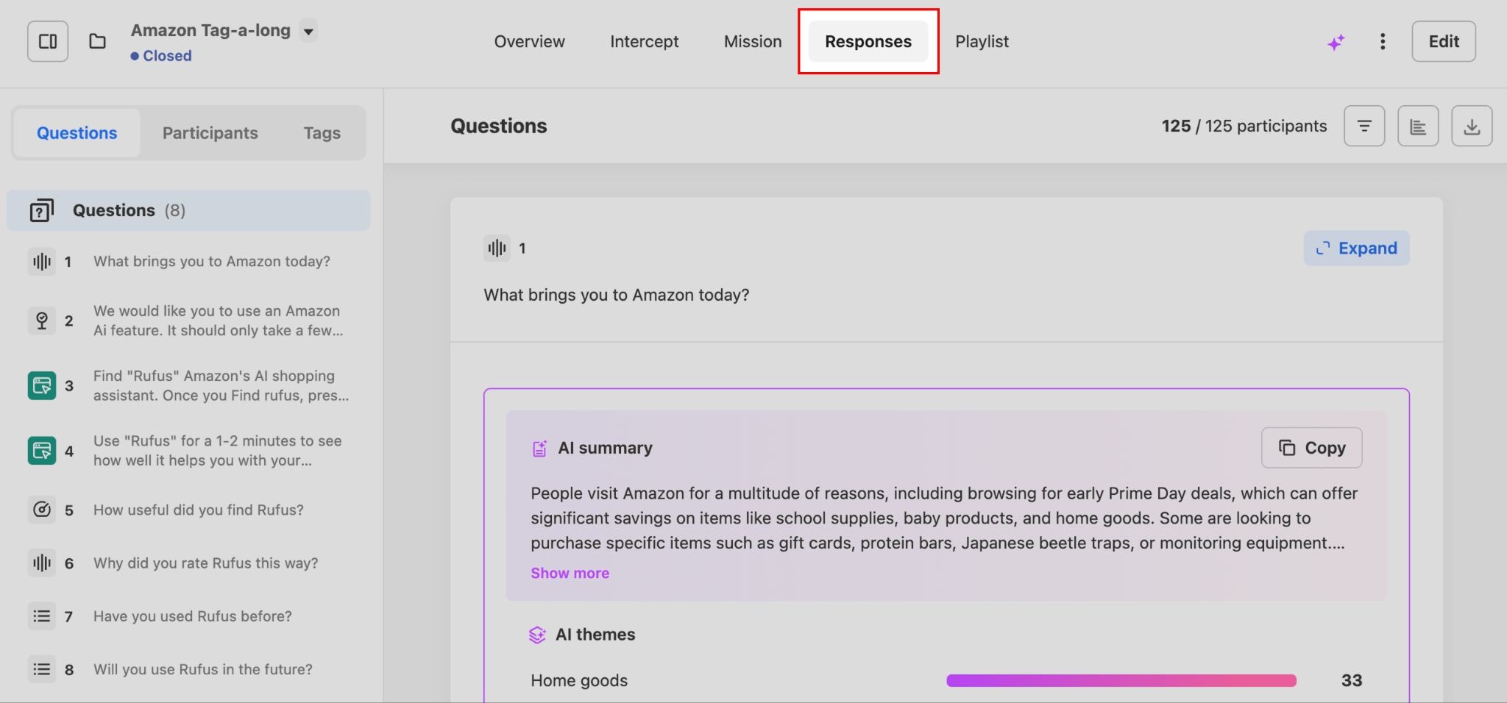This screenshot has width=1507, height=703.
Task: Open the chart view icon
Action: pyautogui.click(x=1417, y=126)
